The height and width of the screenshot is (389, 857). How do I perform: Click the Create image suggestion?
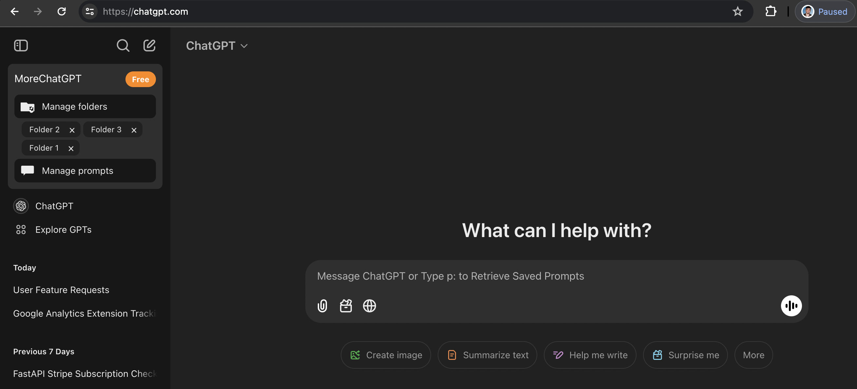[386, 355]
